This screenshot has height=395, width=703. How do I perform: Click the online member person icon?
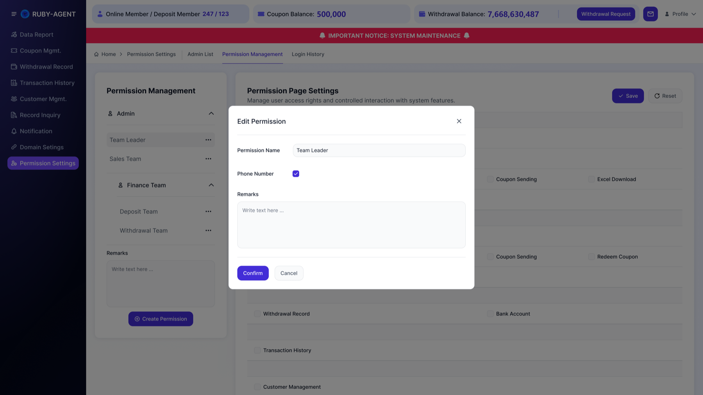click(100, 14)
